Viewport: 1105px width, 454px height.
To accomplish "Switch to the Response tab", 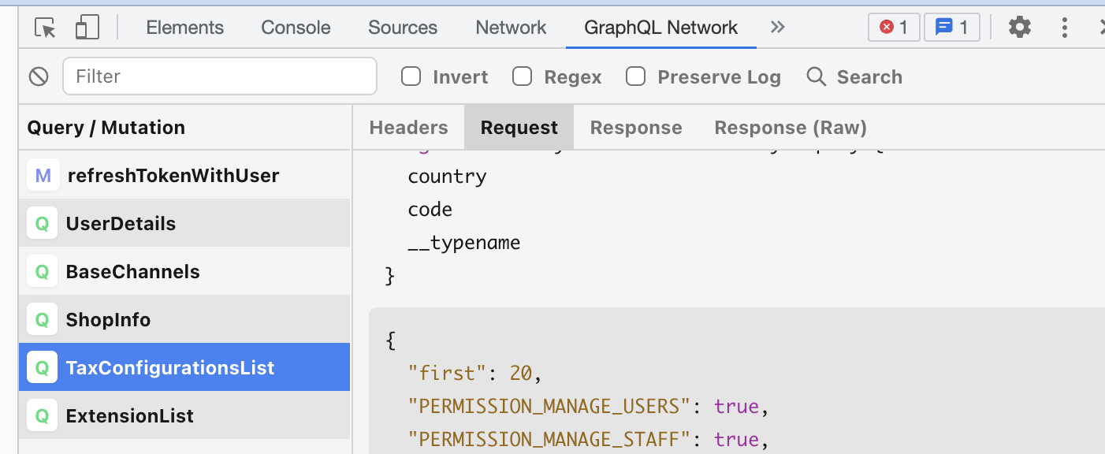I will pos(635,126).
